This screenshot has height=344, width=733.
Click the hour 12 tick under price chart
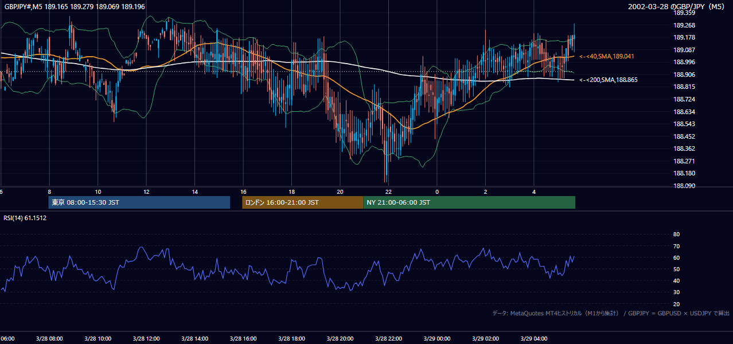point(146,191)
